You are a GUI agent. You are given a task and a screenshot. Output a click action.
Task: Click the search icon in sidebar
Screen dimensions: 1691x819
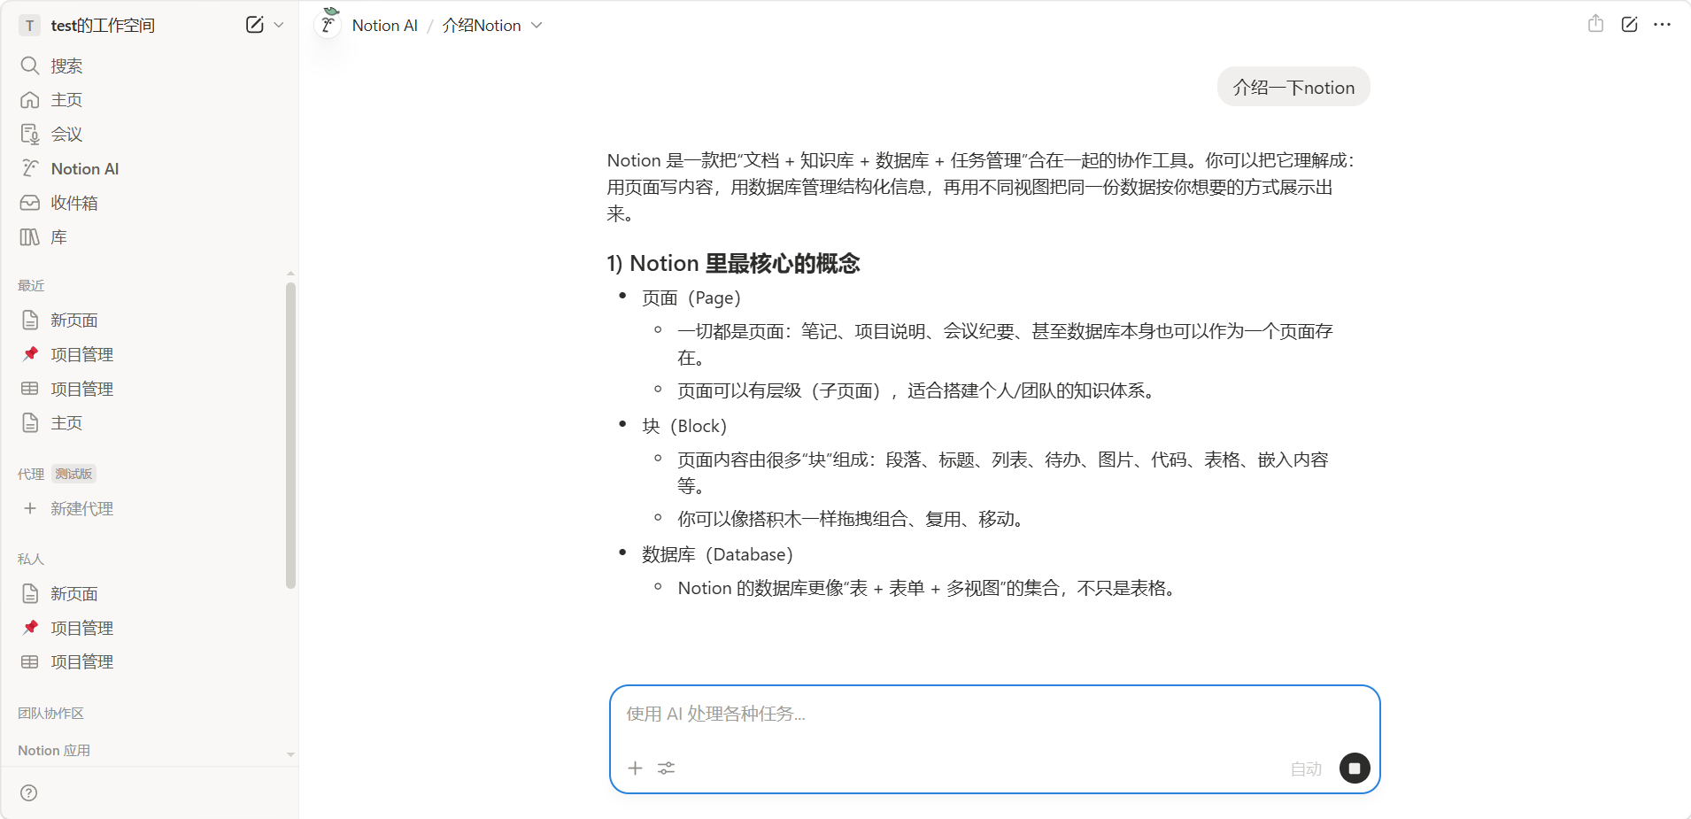click(x=30, y=66)
